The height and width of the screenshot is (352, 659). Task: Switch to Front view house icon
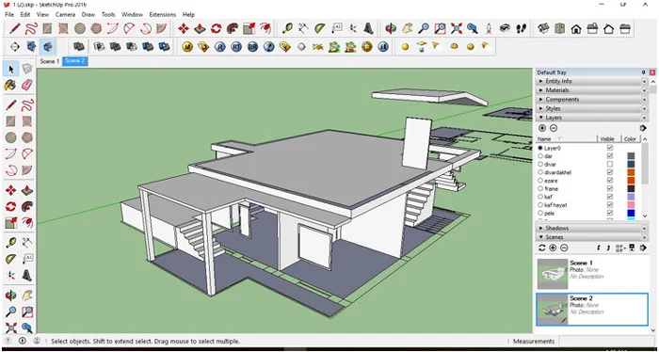point(576,28)
